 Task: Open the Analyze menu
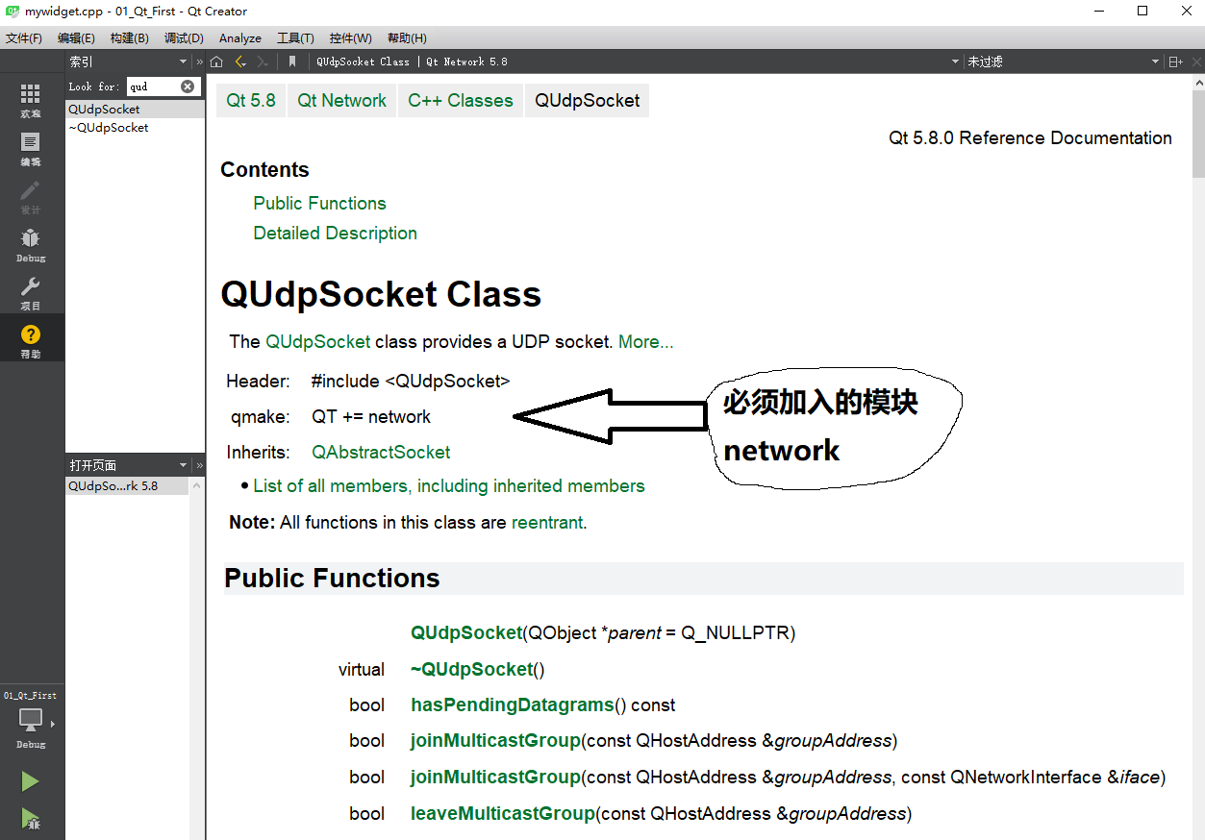point(240,38)
